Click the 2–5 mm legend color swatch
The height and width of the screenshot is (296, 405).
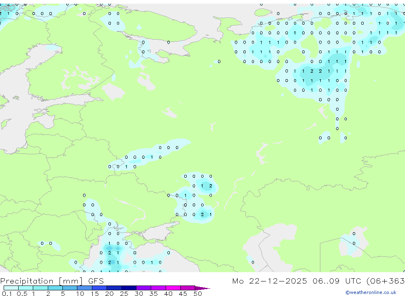55,288
